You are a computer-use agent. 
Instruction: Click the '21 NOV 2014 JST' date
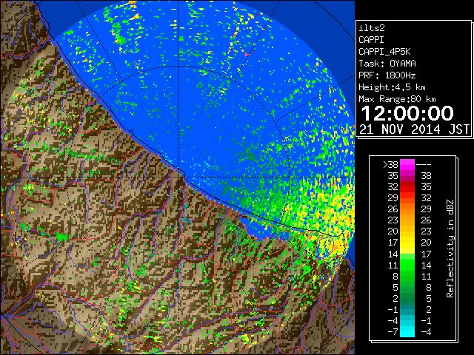(x=415, y=129)
